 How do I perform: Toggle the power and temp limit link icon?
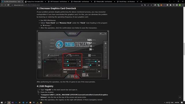coord(84,67)
